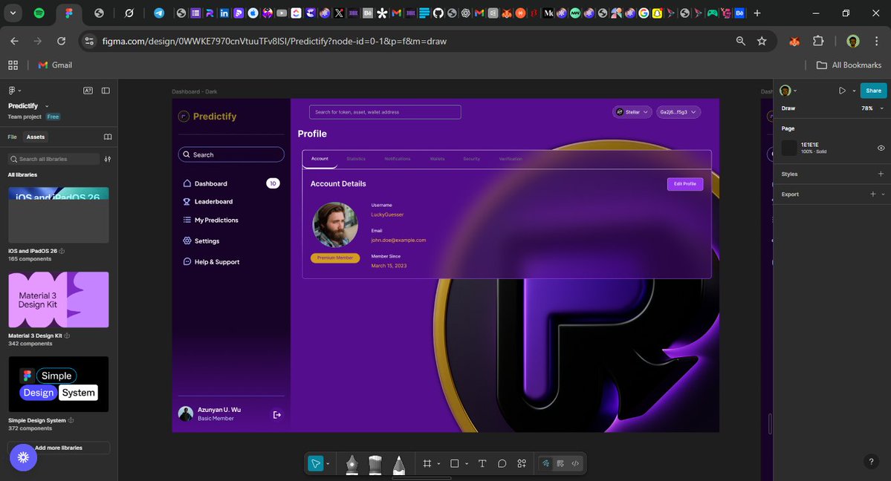The height and width of the screenshot is (481, 891).
Task: Click the Stellar network dropdown in design
Action: coord(632,112)
